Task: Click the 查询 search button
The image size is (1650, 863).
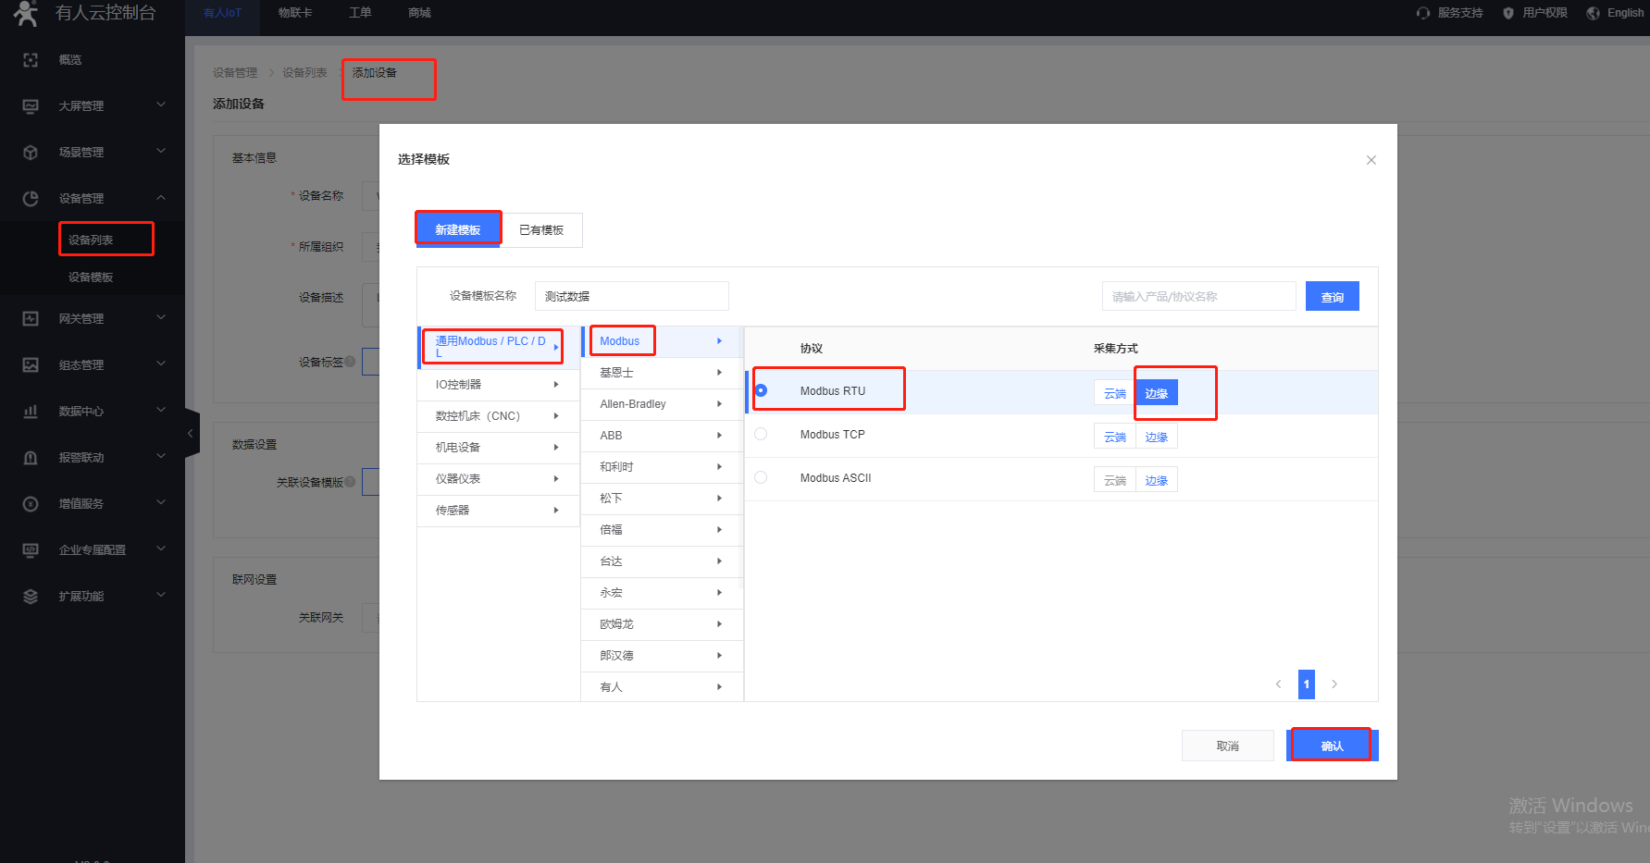Action: tap(1332, 297)
